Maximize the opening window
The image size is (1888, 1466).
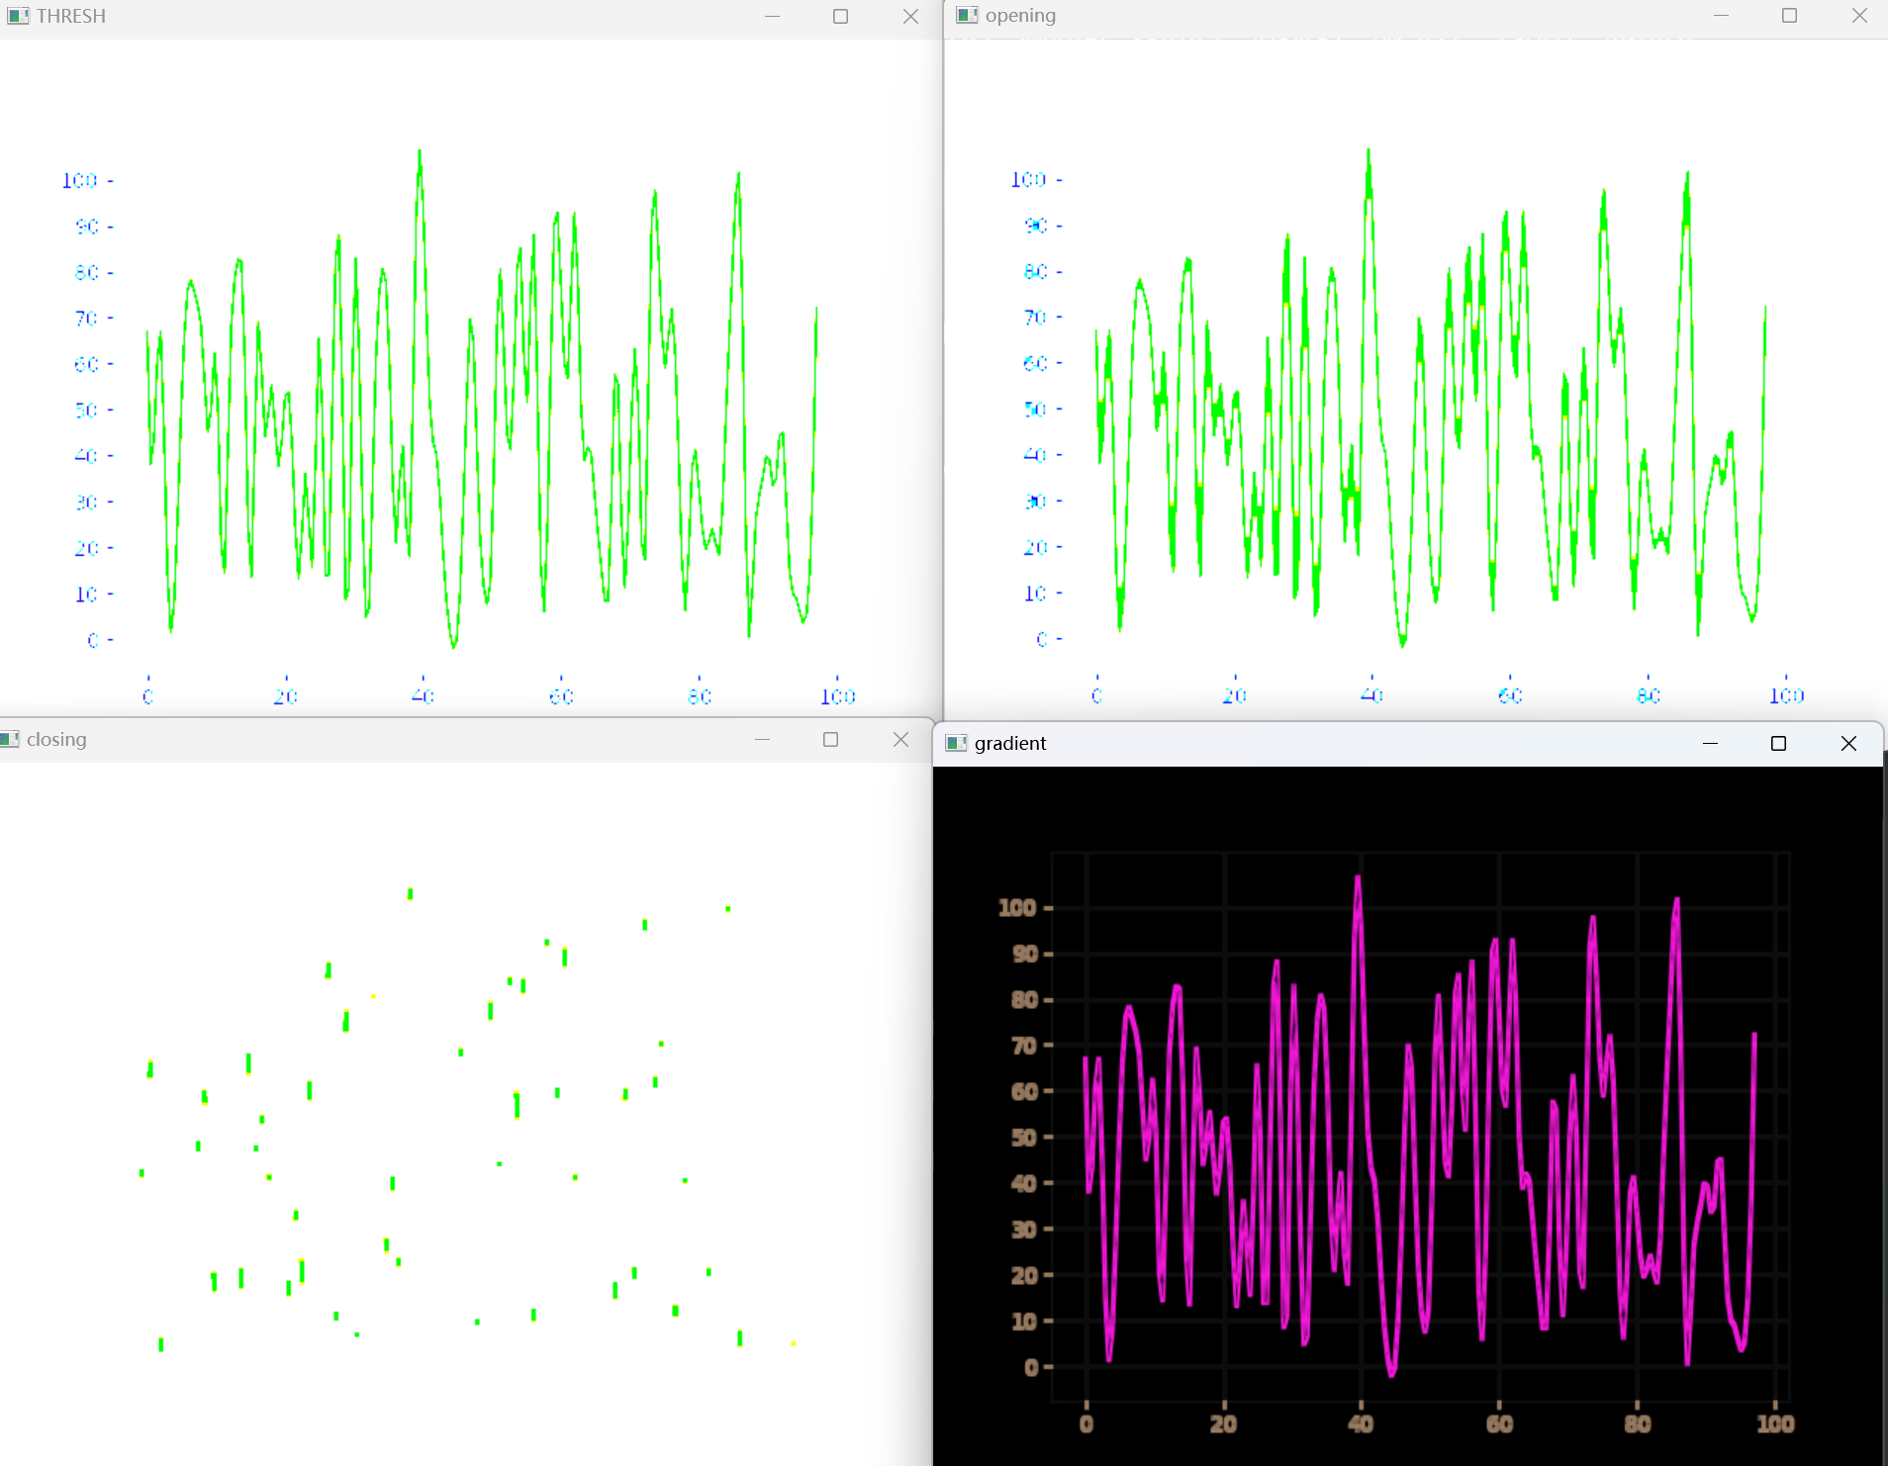point(1789,15)
